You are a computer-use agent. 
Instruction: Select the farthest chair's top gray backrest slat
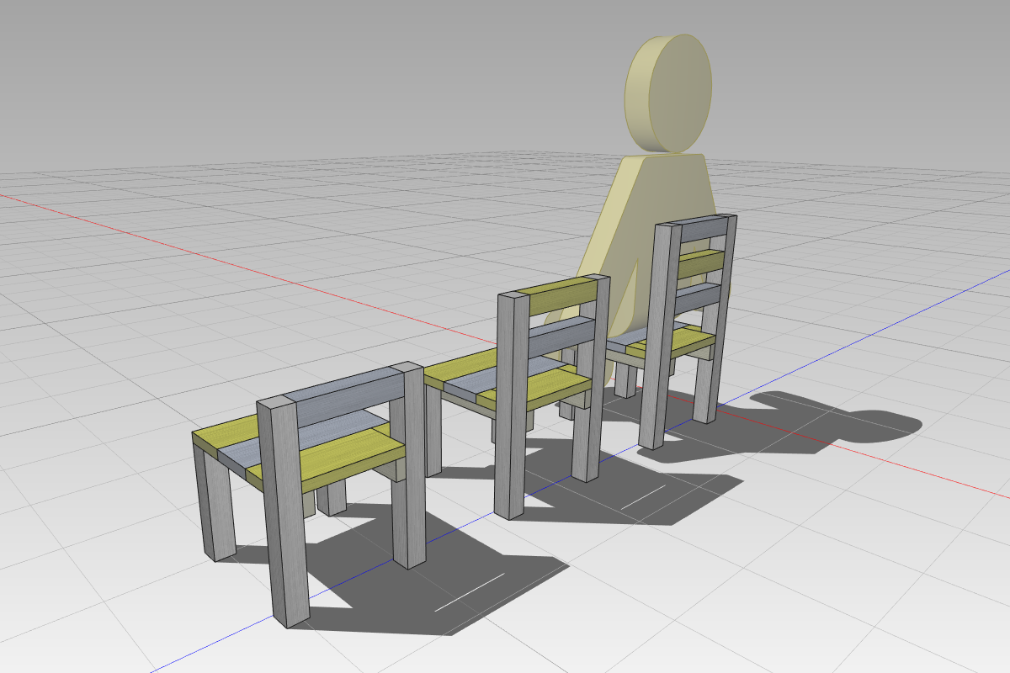[x=702, y=230]
